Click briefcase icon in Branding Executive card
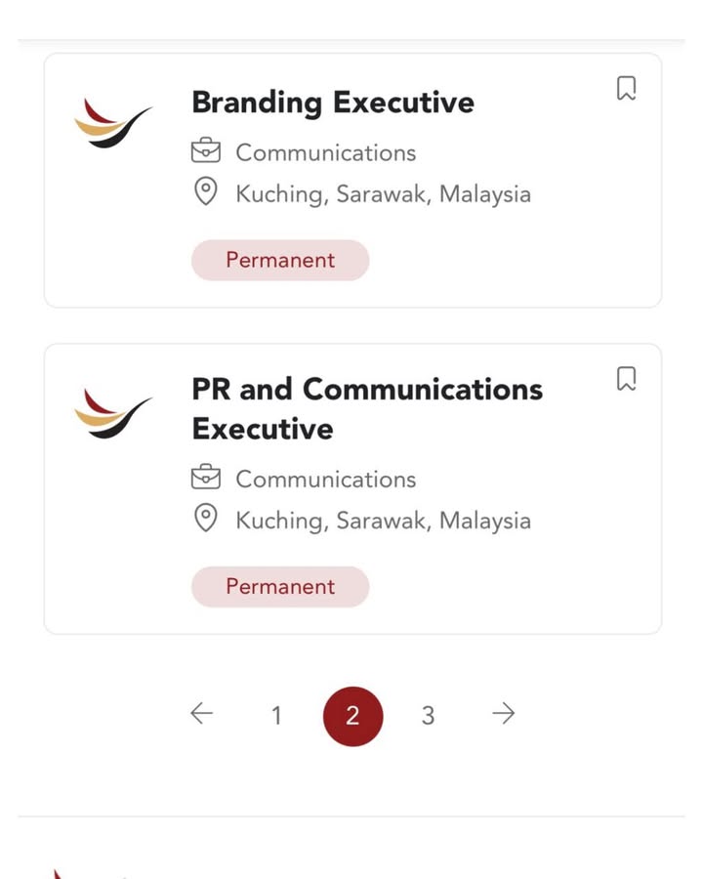 point(205,152)
